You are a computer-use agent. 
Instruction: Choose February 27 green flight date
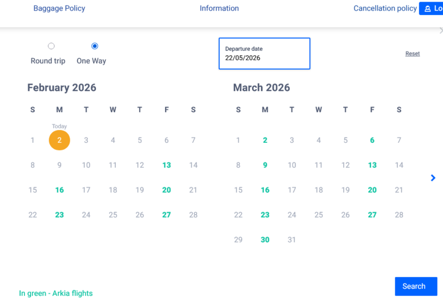pos(167,215)
